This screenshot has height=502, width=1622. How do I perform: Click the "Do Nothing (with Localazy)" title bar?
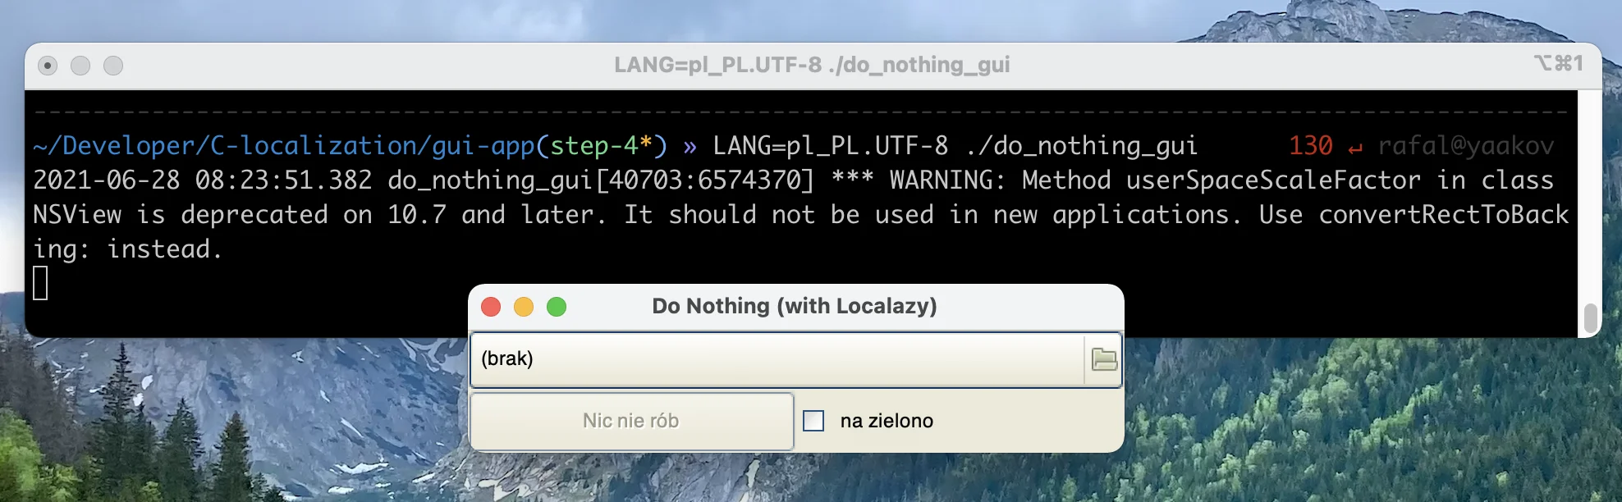pos(794,306)
